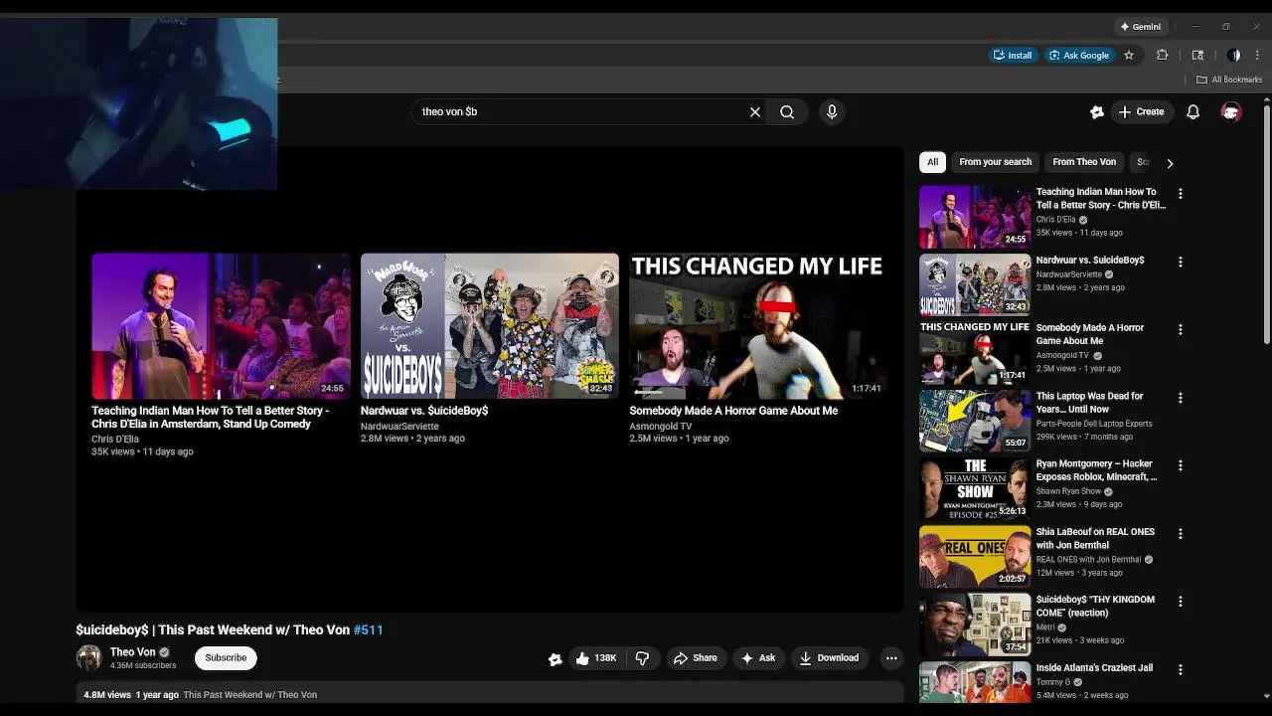The height and width of the screenshot is (716, 1272).
Task: Open sidebar title Inside Atlanta's Craziest Jail
Action: [1094, 668]
